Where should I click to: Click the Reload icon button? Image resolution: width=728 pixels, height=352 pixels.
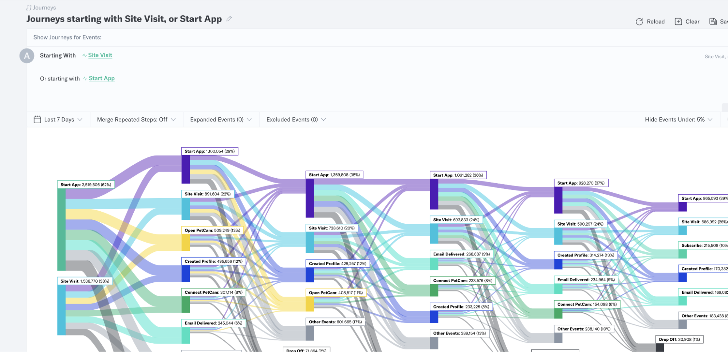pos(639,21)
